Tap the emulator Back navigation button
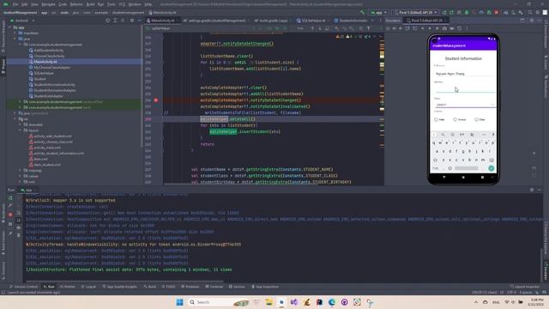549x309 pixels. (444, 178)
